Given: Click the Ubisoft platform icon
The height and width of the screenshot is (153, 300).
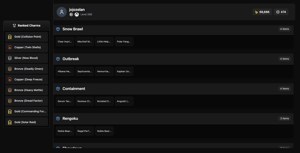Looking at the screenshot, I should coord(71,15).
